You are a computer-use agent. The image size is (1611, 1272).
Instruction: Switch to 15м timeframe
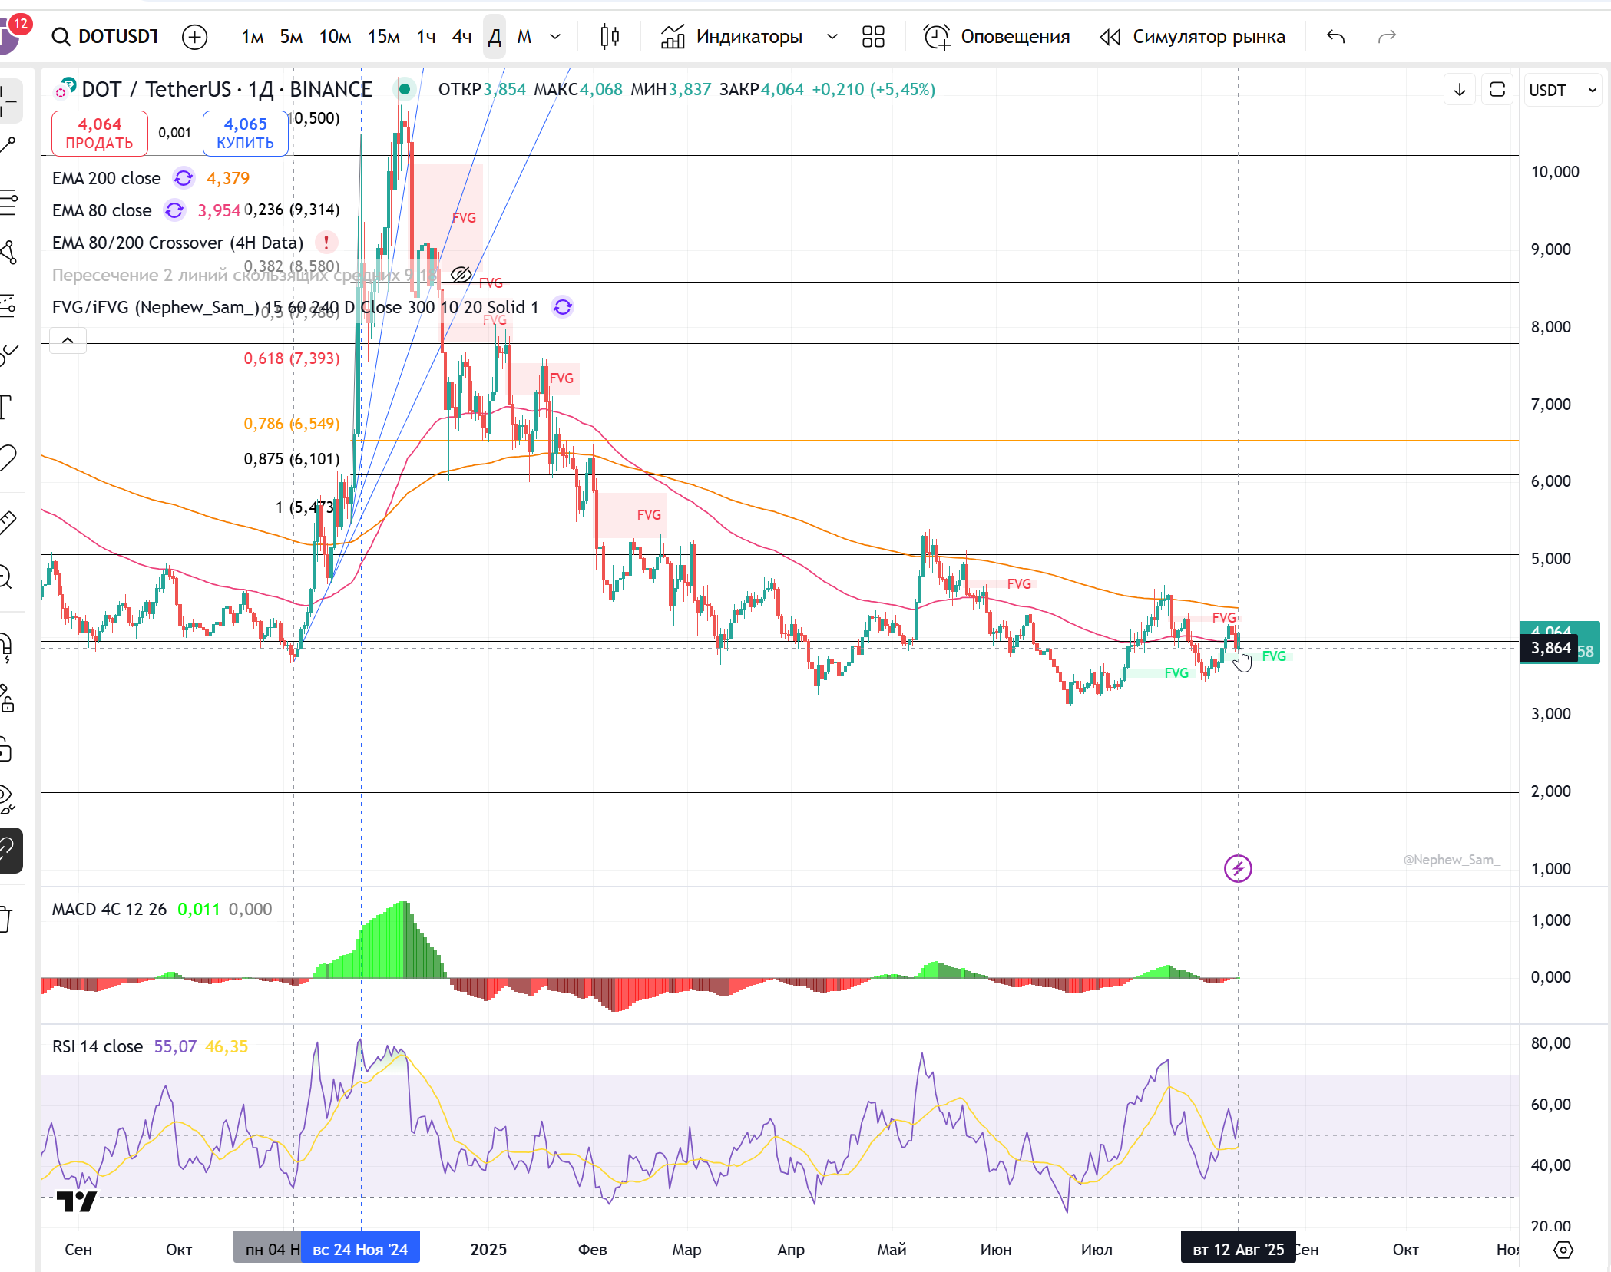pyautogui.click(x=383, y=36)
